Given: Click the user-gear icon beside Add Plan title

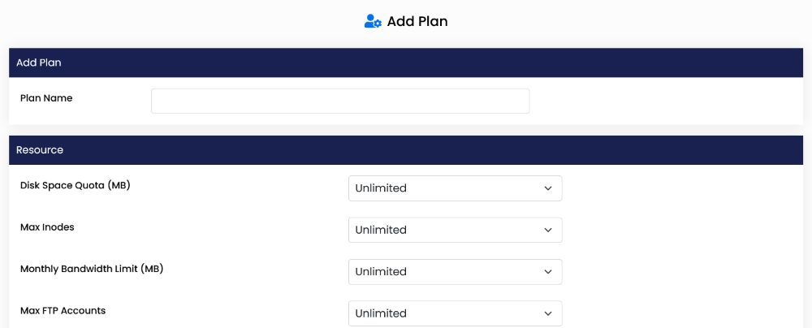Looking at the screenshot, I should [x=373, y=21].
